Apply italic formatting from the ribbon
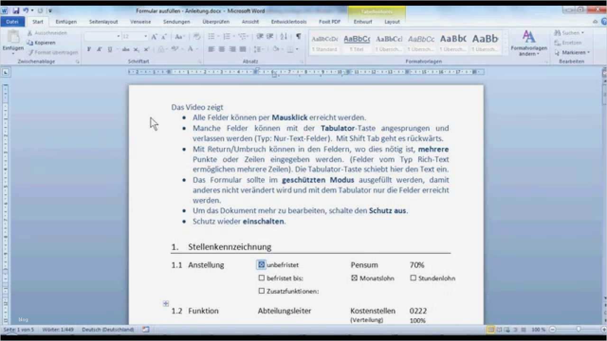607x341 pixels. tap(99, 49)
